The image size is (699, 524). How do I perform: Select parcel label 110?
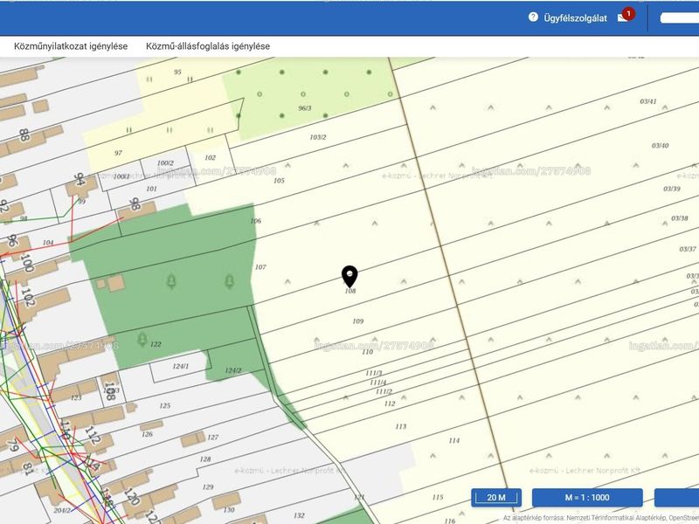point(367,352)
